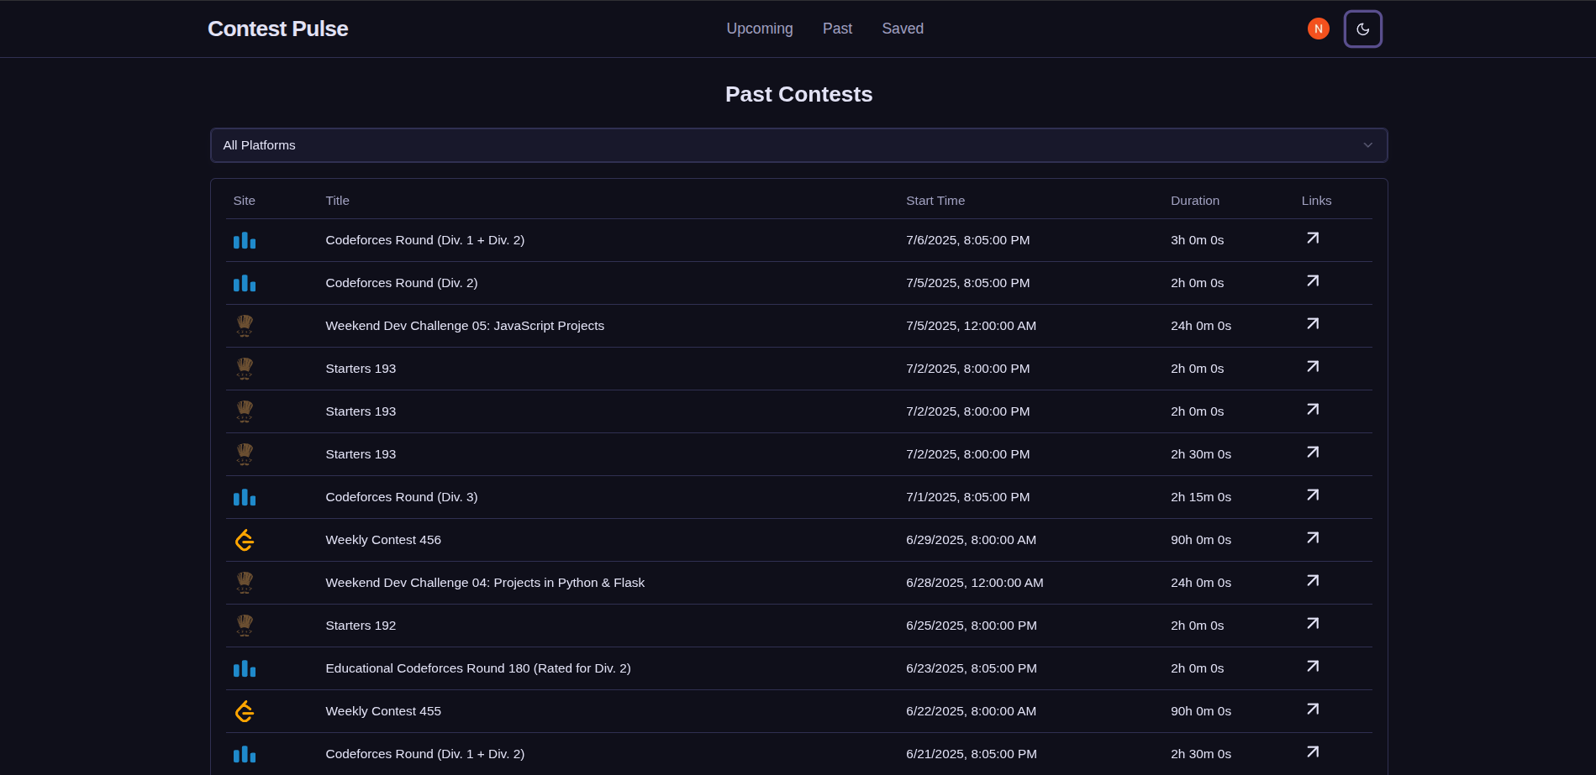Toggle the dark mode moon button

(1362, 29)
